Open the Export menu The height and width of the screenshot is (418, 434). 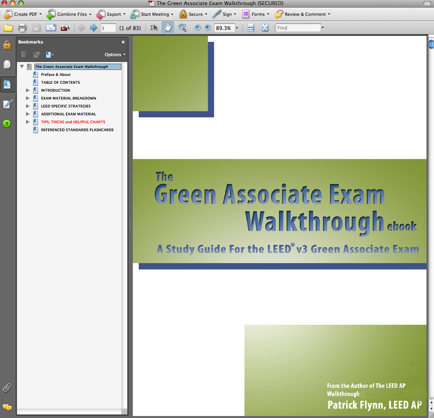tap(111, 14)
